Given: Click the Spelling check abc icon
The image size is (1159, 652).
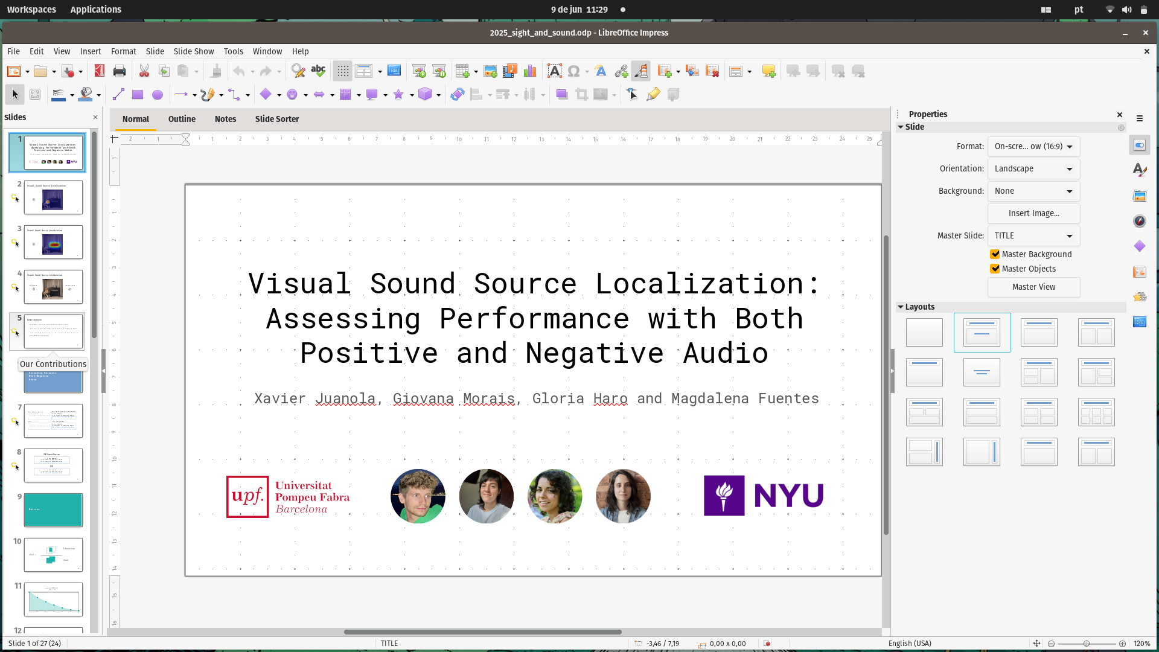Looking at the screenshot, I should point(318,71).
